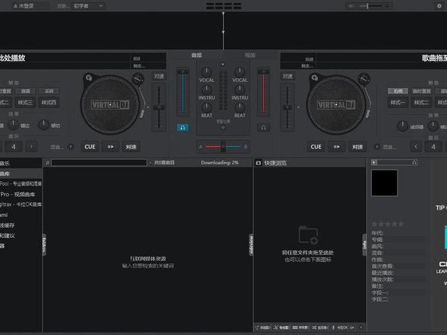Viewport: 447px width, 335px height.
Task: Click the left deck pitch fader
Action: [x=159, y=107]
